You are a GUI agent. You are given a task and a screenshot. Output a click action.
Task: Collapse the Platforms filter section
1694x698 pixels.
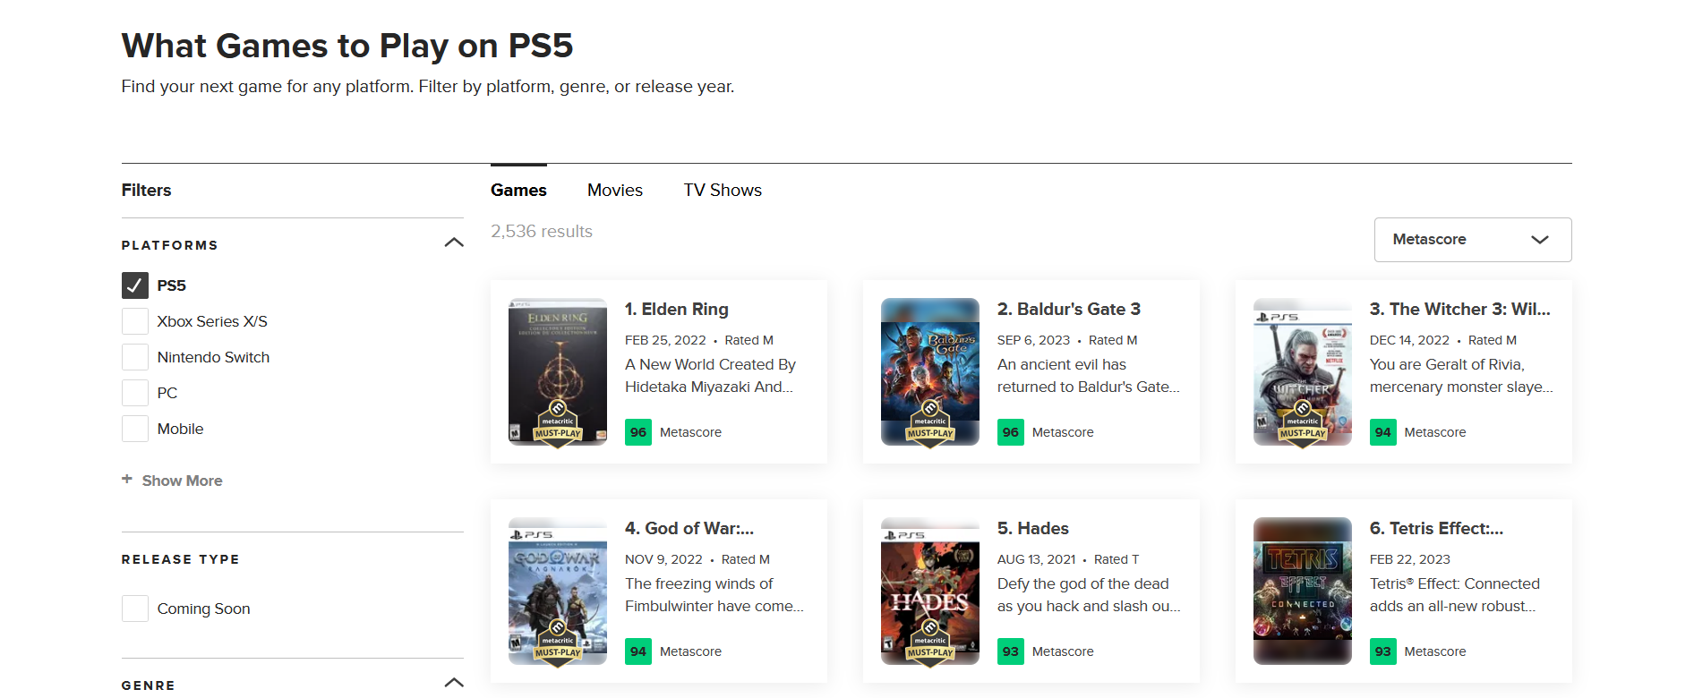(x=454, y=243)
